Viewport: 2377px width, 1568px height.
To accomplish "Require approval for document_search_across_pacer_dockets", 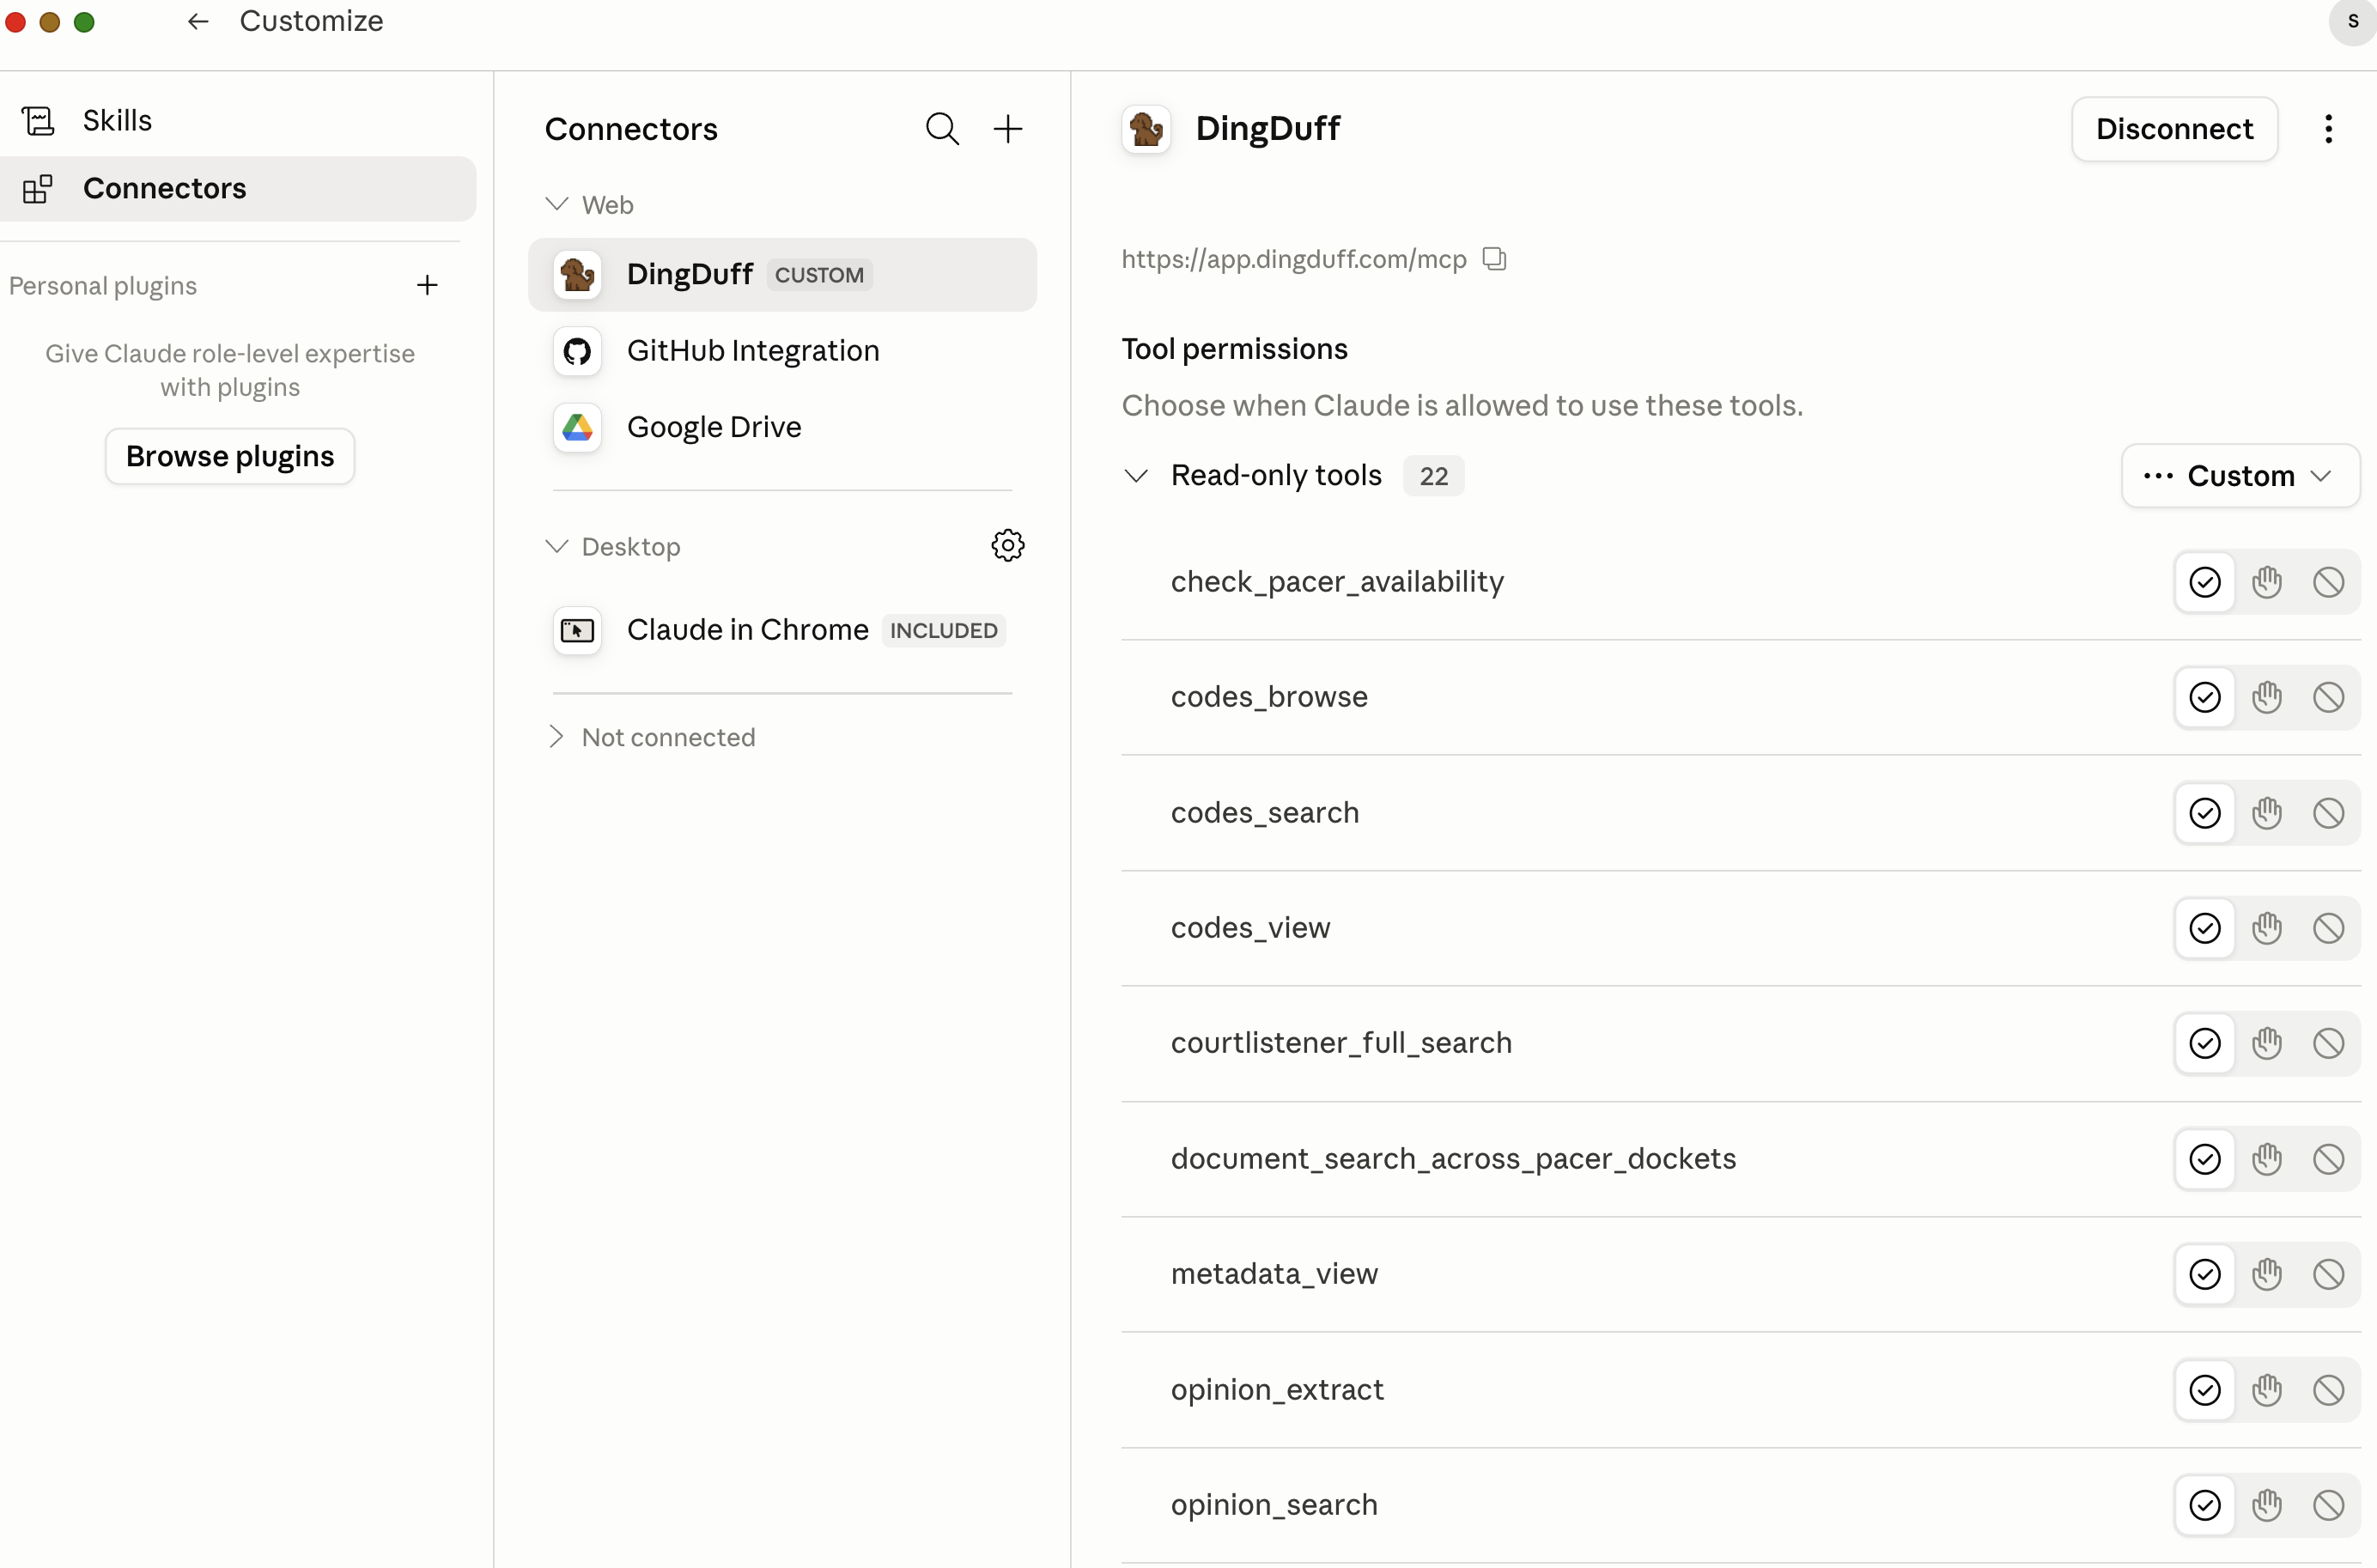I will [2267, 1160].
